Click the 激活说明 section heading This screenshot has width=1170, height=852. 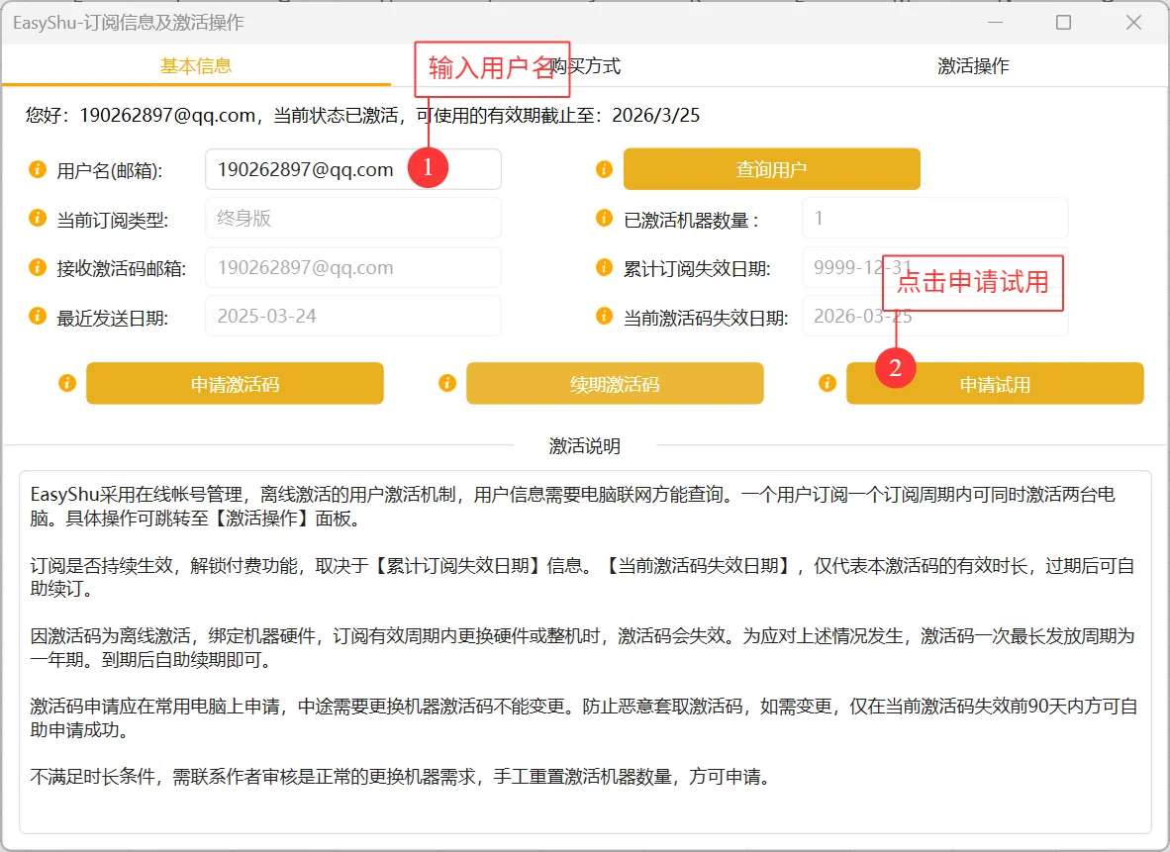pos(585,446)
